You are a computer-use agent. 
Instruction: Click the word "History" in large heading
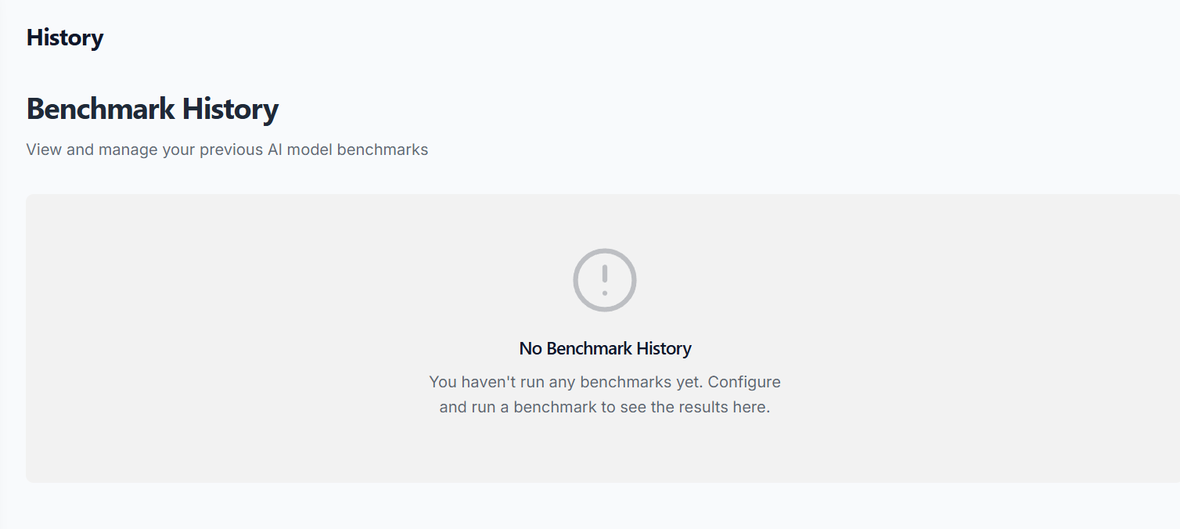coord(230,109)
